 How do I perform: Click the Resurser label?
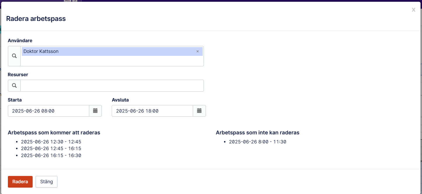18,74
